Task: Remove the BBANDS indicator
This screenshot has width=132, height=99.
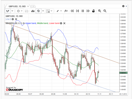Action: [64, 23]
